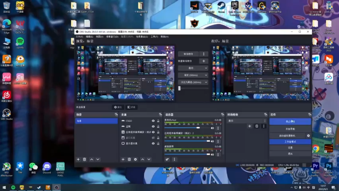
Task: Remove selected scene with trash icon
Action: [84, 160]
